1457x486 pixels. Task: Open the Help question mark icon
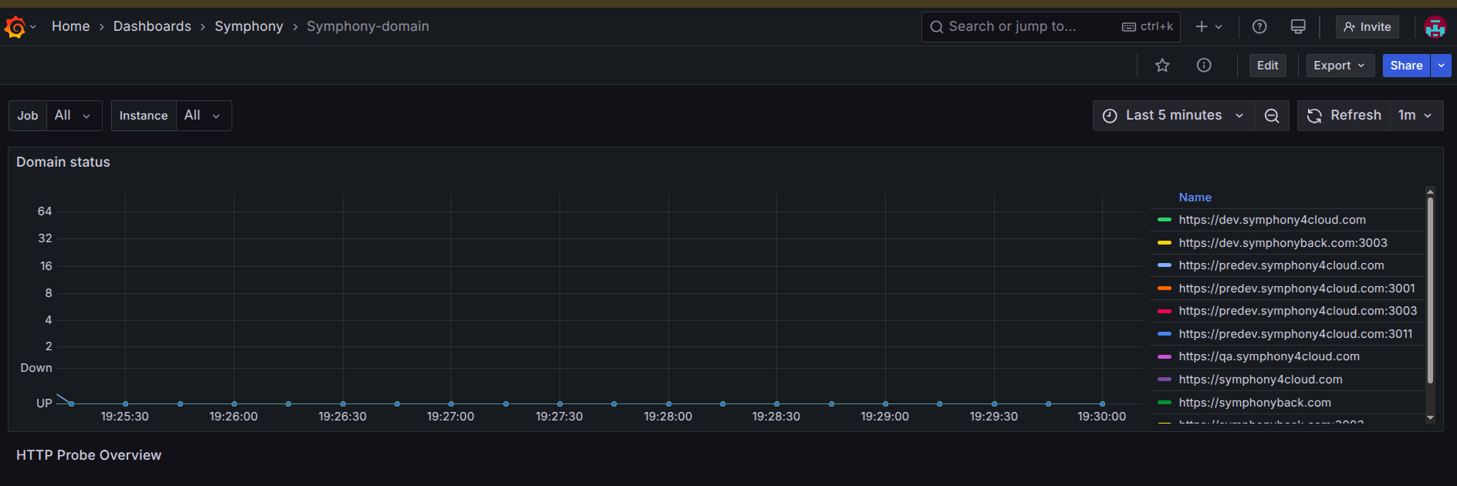(1259, 27)
